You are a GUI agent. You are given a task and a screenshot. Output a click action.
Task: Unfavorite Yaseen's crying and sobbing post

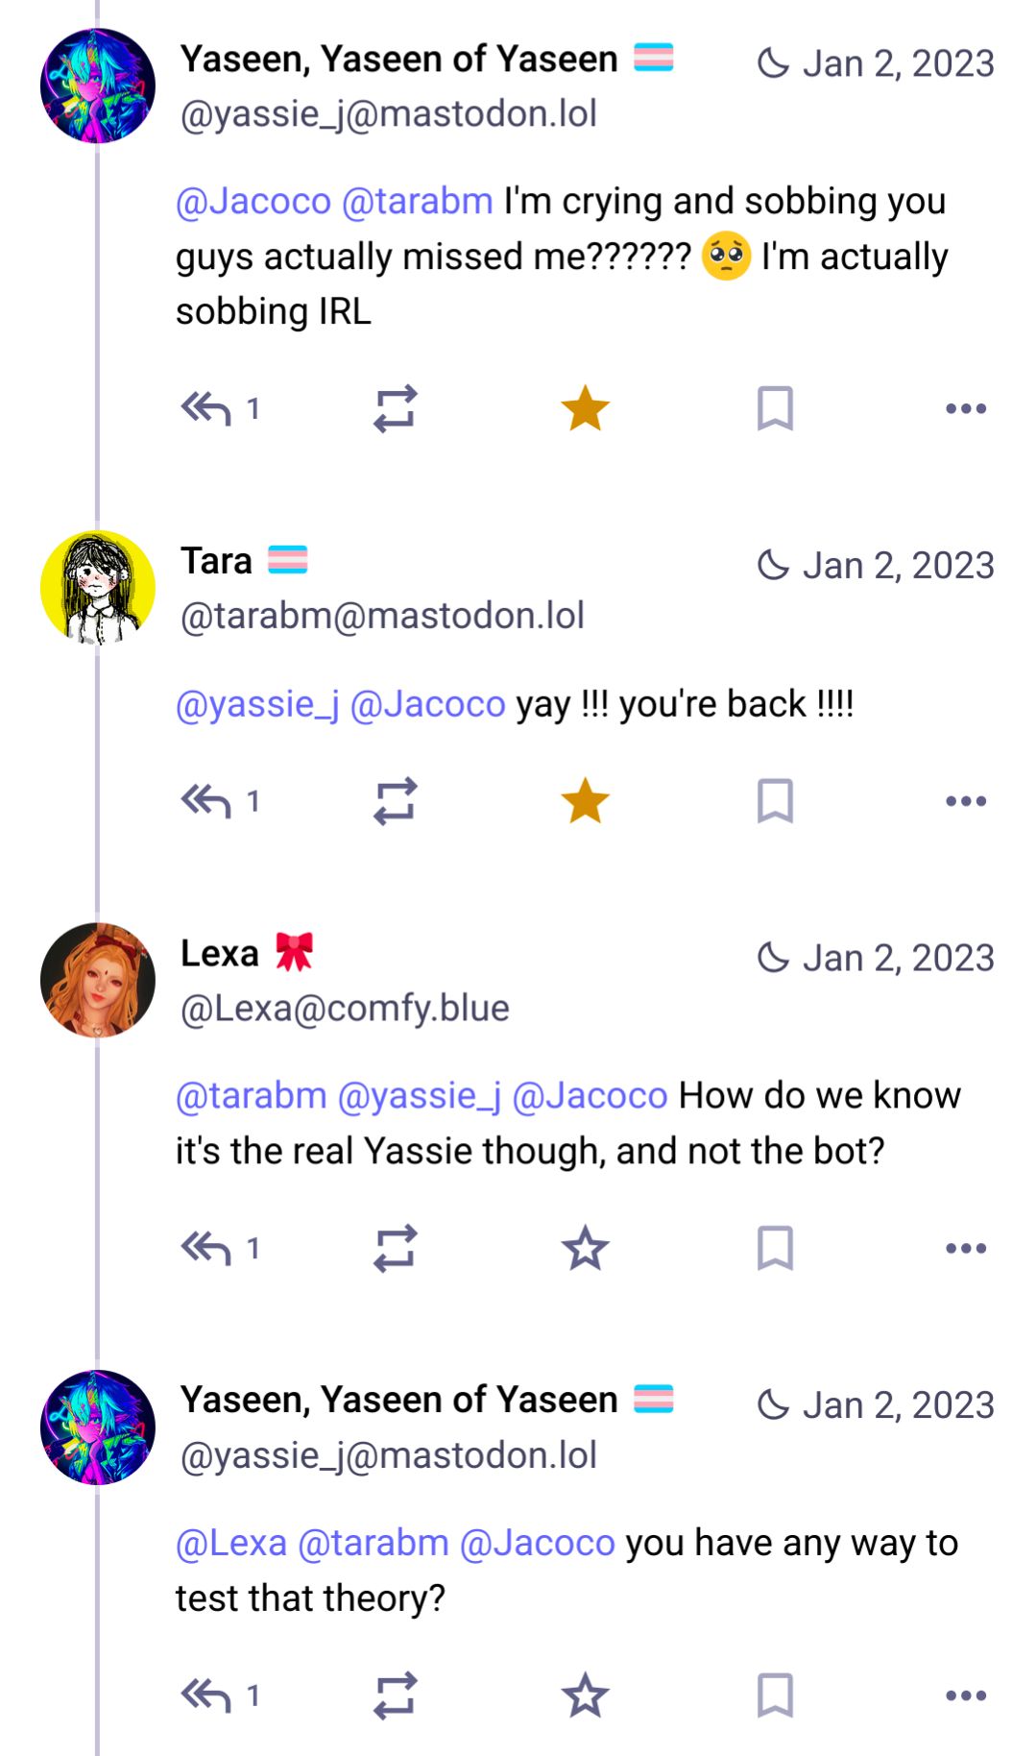point(585,408)
